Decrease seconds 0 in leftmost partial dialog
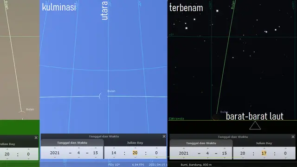Viewport: 297px width, 167px height. point(28,159)
